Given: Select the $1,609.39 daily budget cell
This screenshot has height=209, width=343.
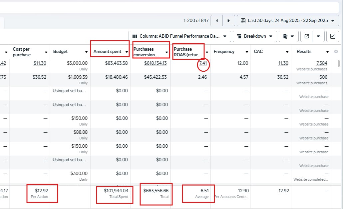Looking at the screenshot, I should tap(70, 80).
